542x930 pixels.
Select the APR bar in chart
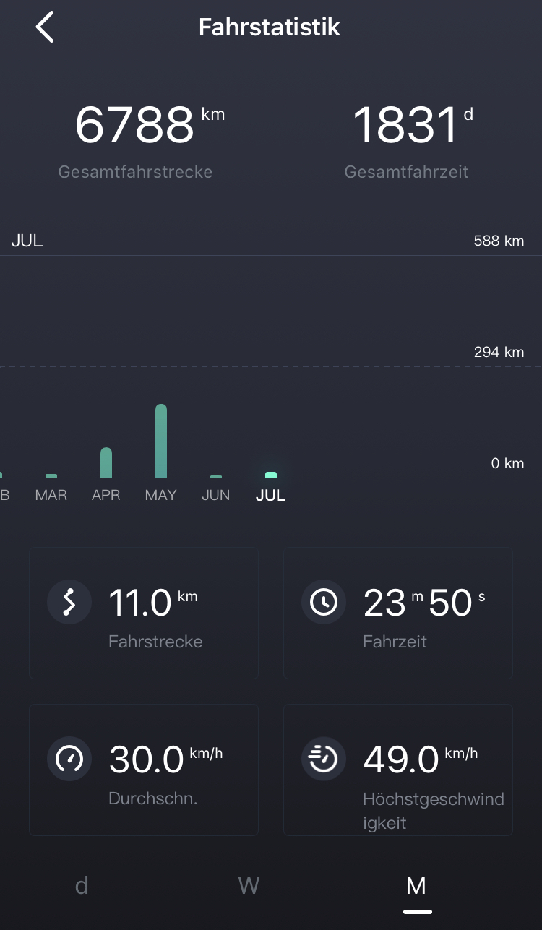pyautogui.click(x=106, y=462)
